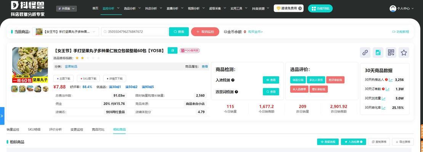Click the second recommendation star

pos(83,58)
